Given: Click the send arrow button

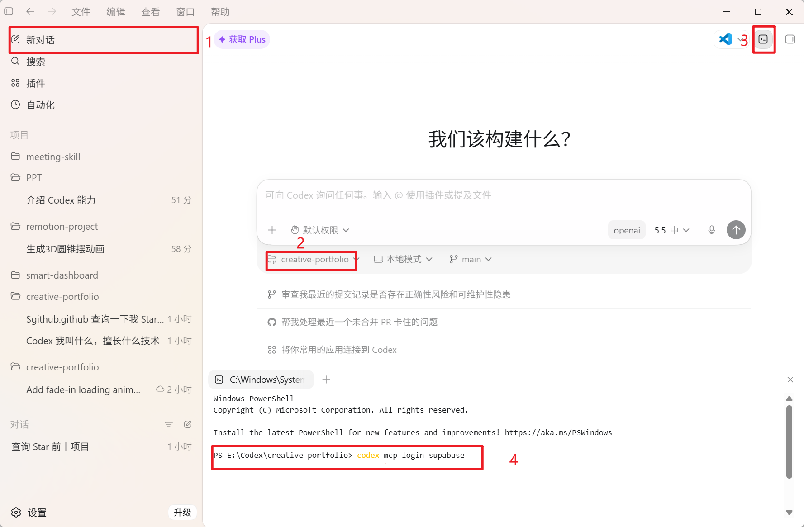Looking at the screenshot, I should [736, 230].
